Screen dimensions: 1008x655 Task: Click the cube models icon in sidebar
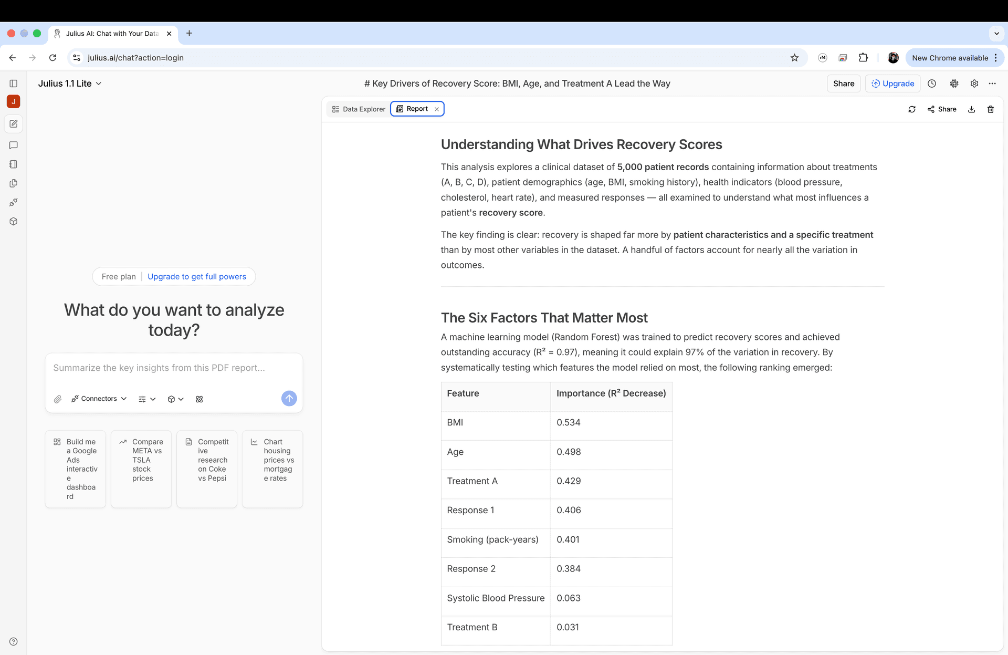pos(14,222)
